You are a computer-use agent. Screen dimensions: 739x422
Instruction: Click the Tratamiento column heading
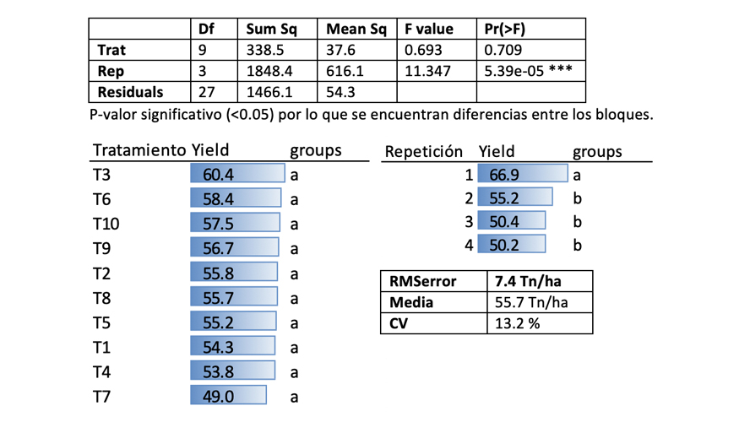pyautogui.click(x=139, y=150)
